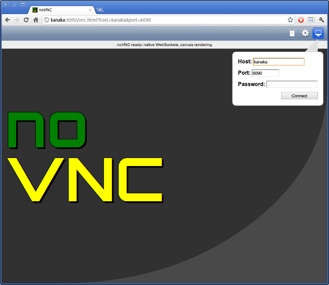Minimize the browser window

(x=14, y=4)
